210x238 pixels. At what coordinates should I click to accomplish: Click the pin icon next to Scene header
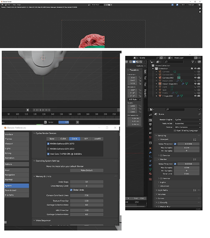tap(200, 114)
